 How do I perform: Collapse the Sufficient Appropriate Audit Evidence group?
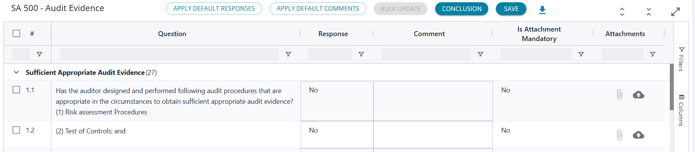click(16, 72)
